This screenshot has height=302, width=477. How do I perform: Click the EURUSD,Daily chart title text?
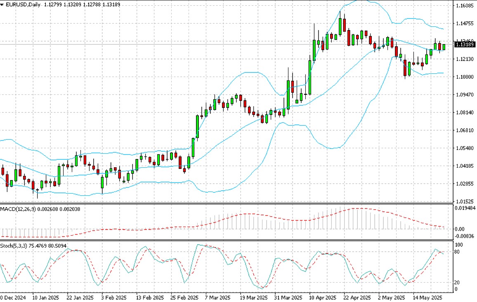(x=20, y=5)
